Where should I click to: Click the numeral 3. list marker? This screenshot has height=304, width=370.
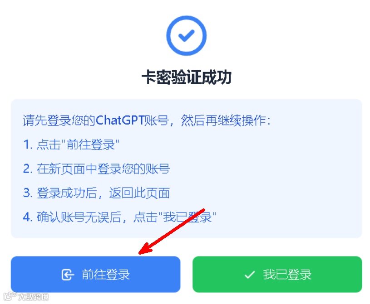tap(28, 193)
